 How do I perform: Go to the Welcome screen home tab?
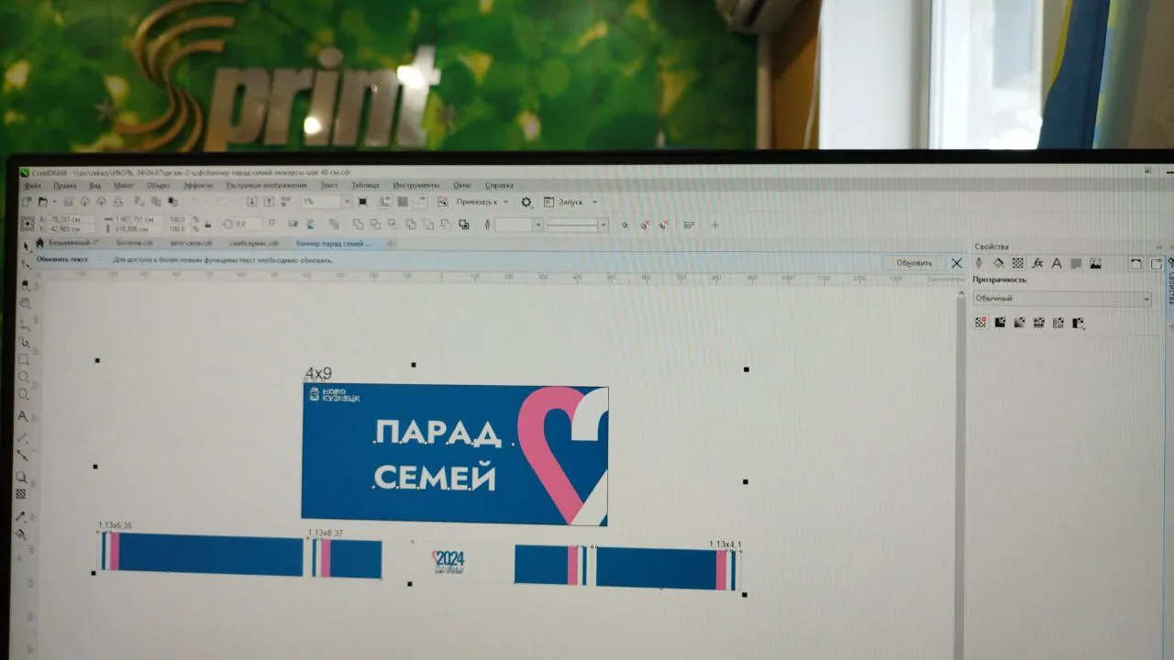pyautogui.click(x=39, y=243)
